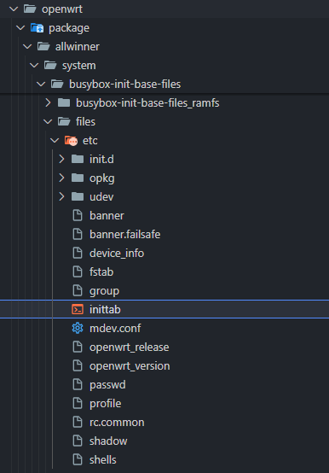Viewport: 329px width, 473px height.
Task: Select the opkg folder label
Action: point(102,178)
